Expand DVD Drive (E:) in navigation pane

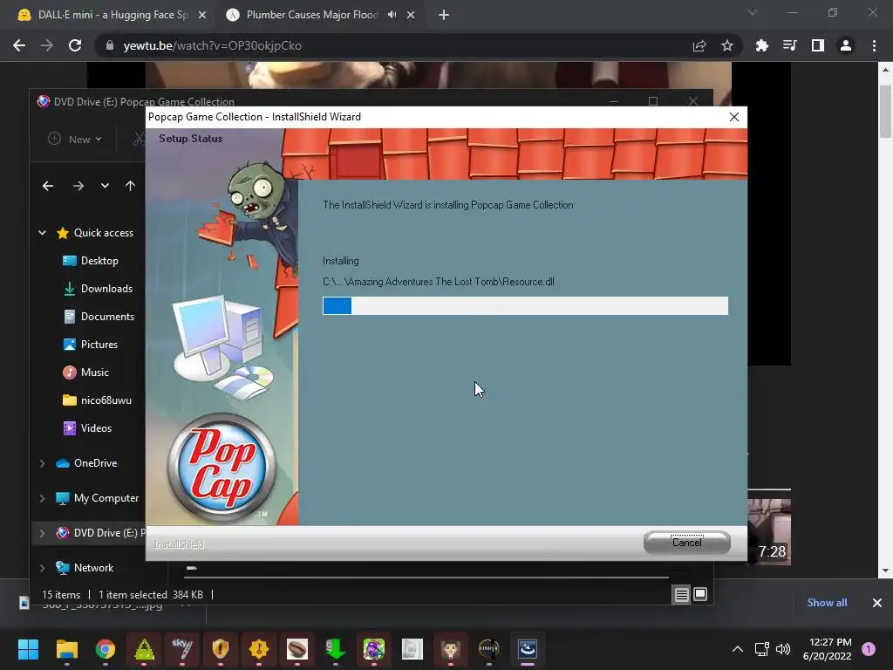click(x=42, y=533)
